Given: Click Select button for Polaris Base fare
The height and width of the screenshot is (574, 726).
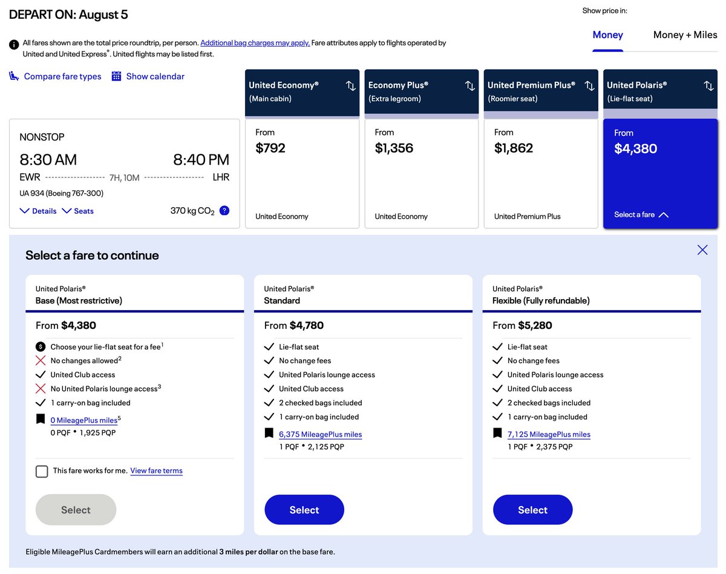Looking at the screenshot, I should (76, 510).
